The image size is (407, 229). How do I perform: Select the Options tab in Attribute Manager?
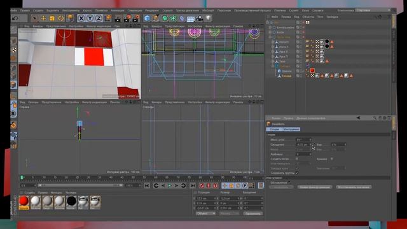click(274, 129)
